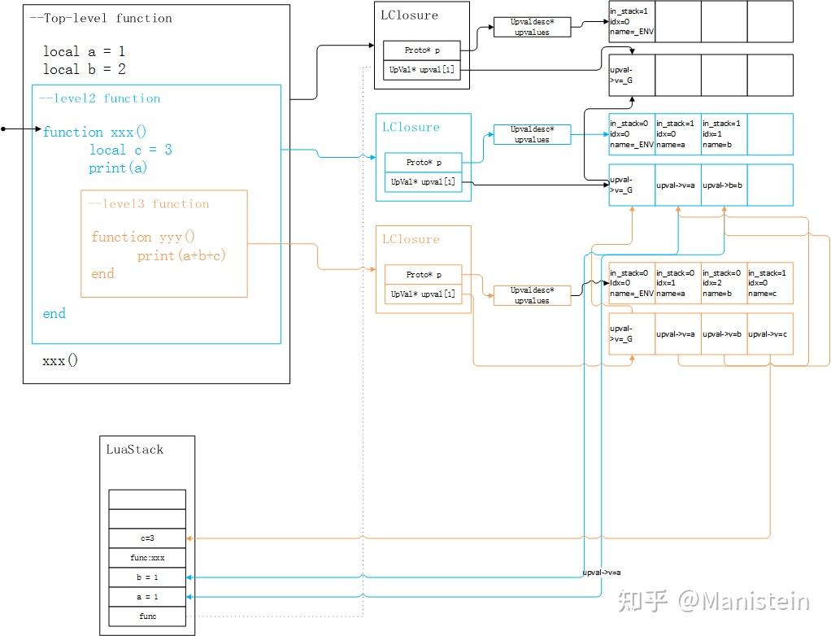Click the blue "Upvaldesc* upvalues" box
Screen dimensions: 831x636
(532, 135)
